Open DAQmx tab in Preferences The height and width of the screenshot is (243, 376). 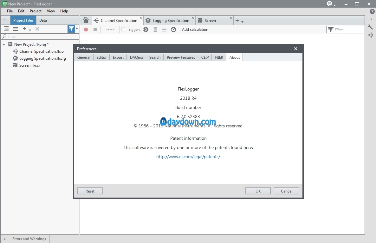pos(136,57)
